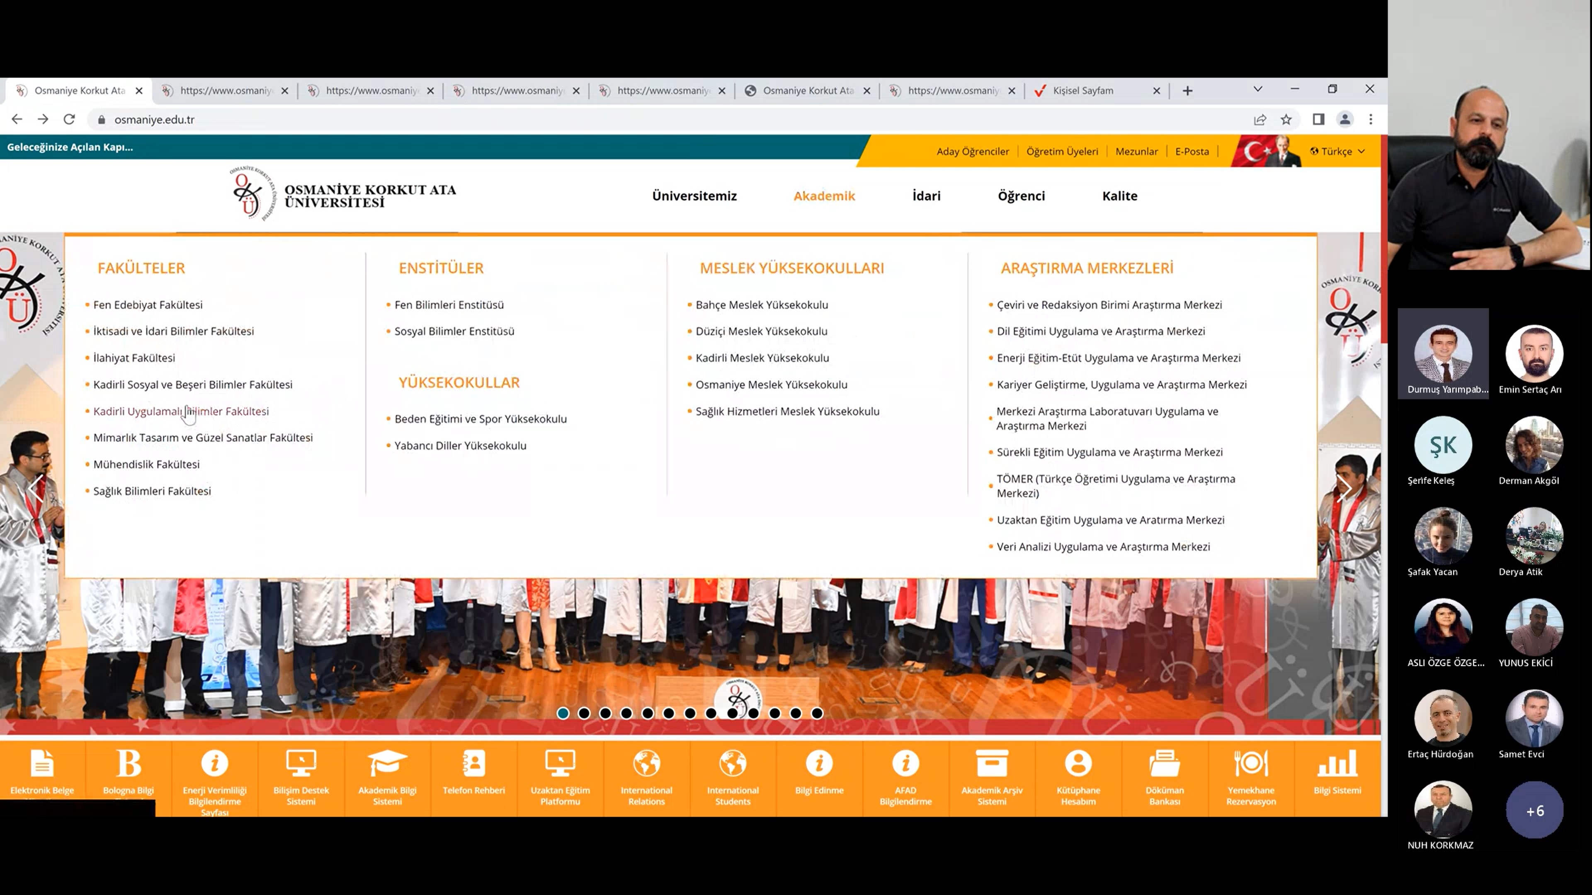Bookmark page with star icon
The image size is (1592, 895).
(1286, 119)
